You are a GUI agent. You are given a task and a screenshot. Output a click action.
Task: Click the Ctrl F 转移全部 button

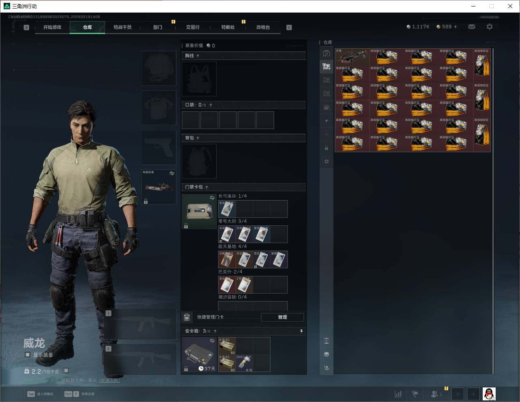tap(80, 394)
